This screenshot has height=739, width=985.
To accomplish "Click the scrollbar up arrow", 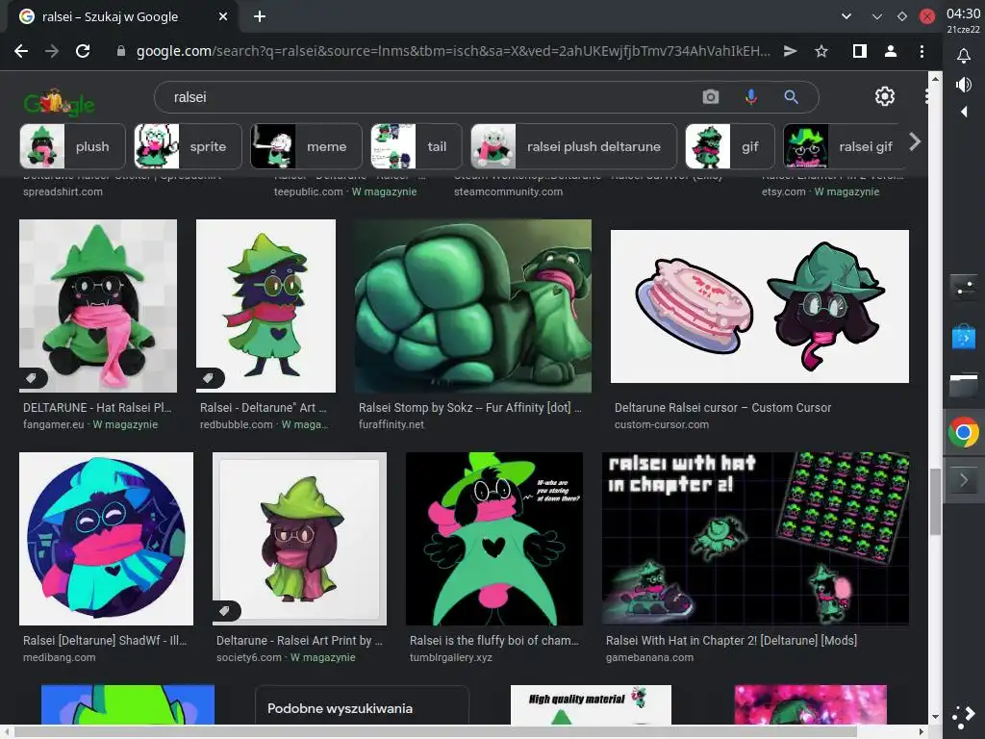I will (x=935, y=79).
